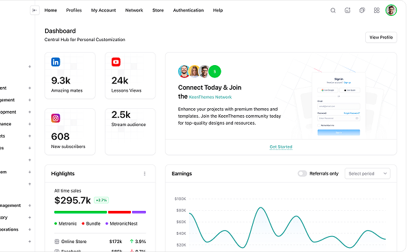Click the '9.3k' Amazing mates value
The image size is (407, 252).
point(61,81)
